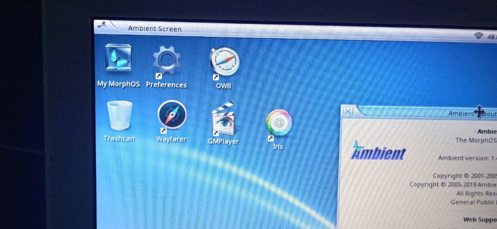The height and width of the screenshot is (229, 497).
Task: Click the 'Web Support' heading text
Action: click(480, 220)
